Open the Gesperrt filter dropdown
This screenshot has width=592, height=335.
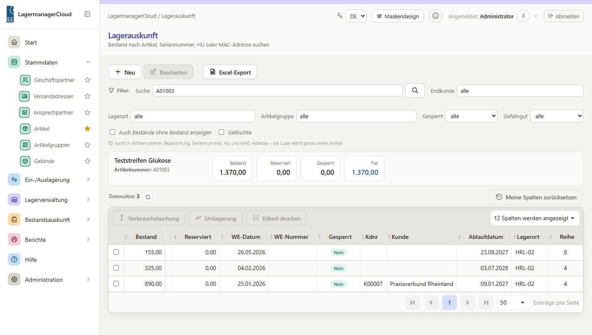click(471, 116)
